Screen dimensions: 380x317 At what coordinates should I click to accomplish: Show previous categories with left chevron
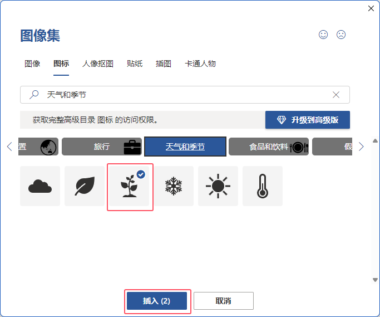(9, 147)
